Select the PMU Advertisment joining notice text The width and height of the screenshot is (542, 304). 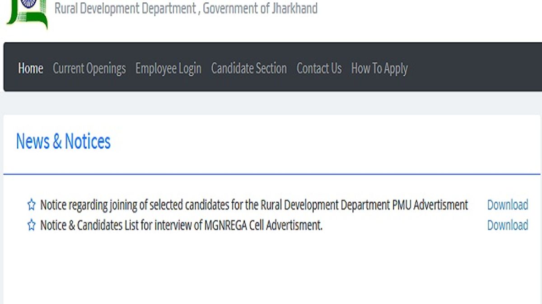pyautogui.click(x=254, y=205)
